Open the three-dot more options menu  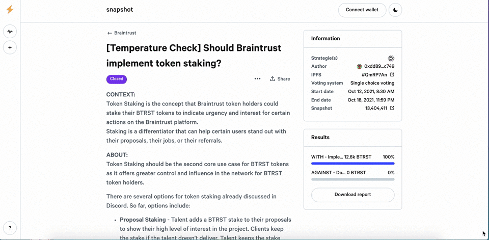pyautogui.click(x=257, y=78)
